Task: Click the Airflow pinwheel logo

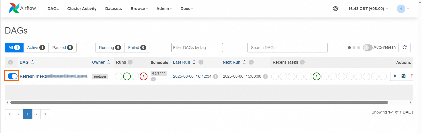Action: click(14, 8)
